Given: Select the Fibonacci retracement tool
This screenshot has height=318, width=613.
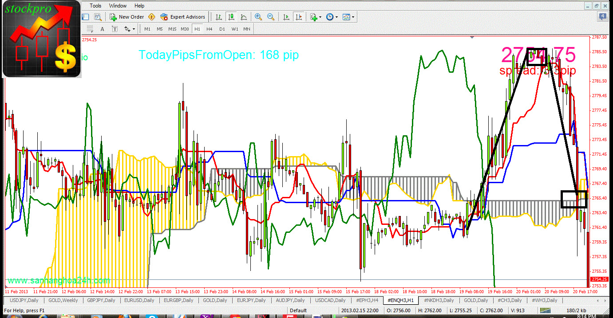Looking at the screenshot, I should point(90,29).
